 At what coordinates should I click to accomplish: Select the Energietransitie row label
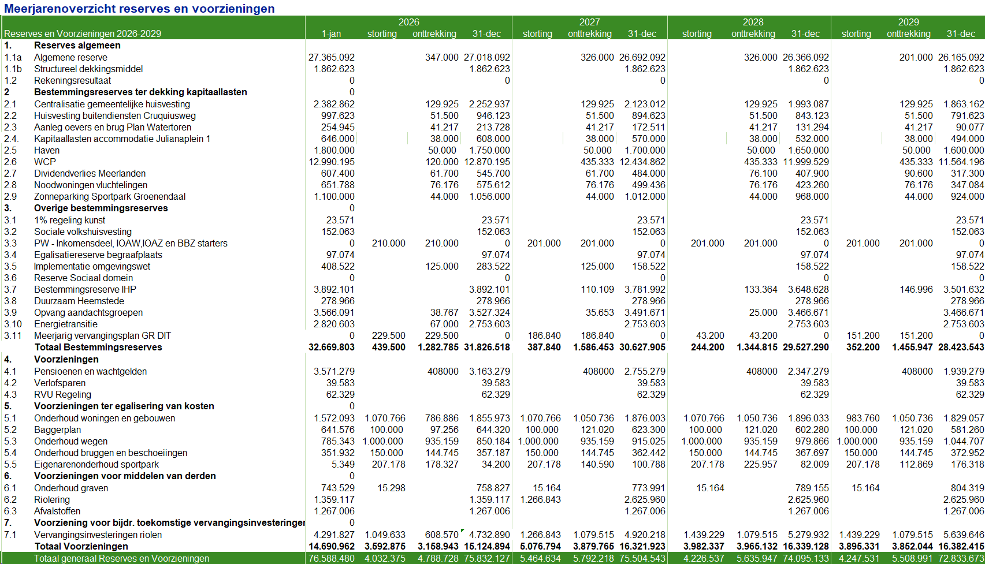(x=65, y=324)
